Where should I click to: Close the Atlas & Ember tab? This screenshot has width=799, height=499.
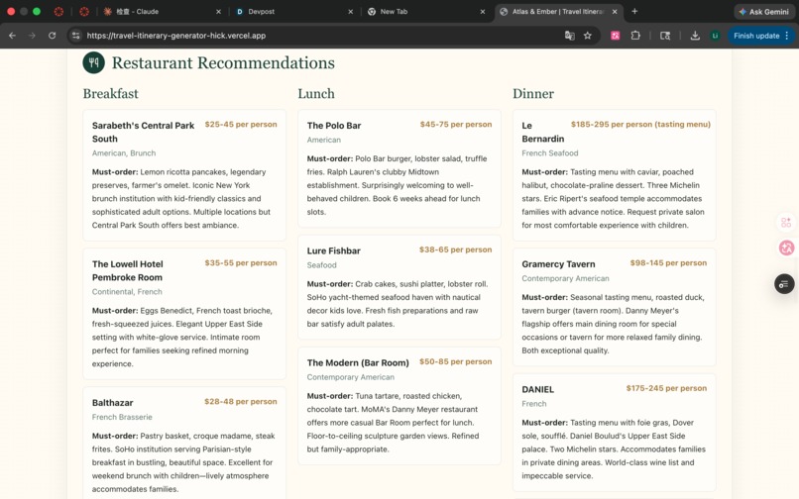(x=615, y=11)
